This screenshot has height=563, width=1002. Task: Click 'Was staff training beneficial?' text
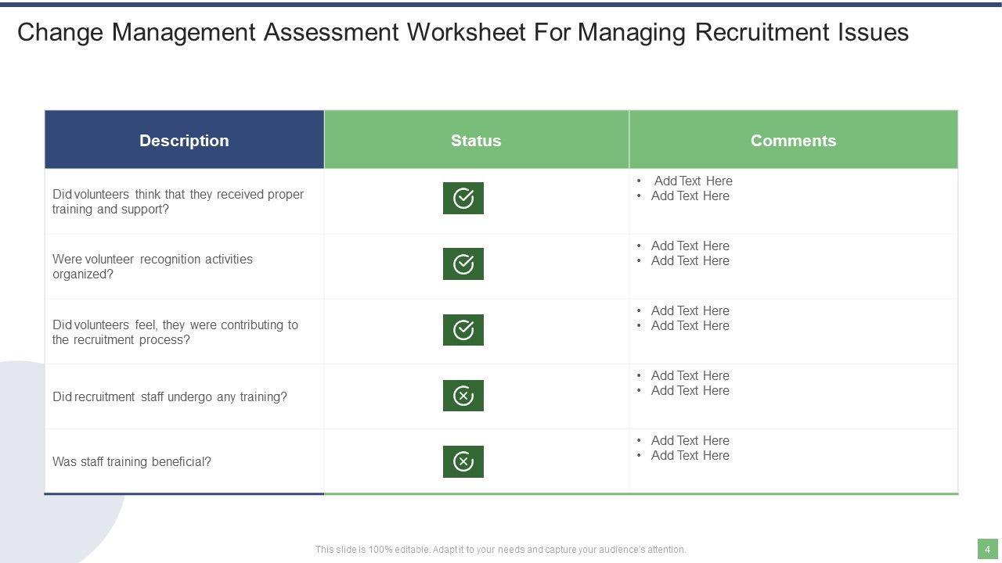(132, 462)
